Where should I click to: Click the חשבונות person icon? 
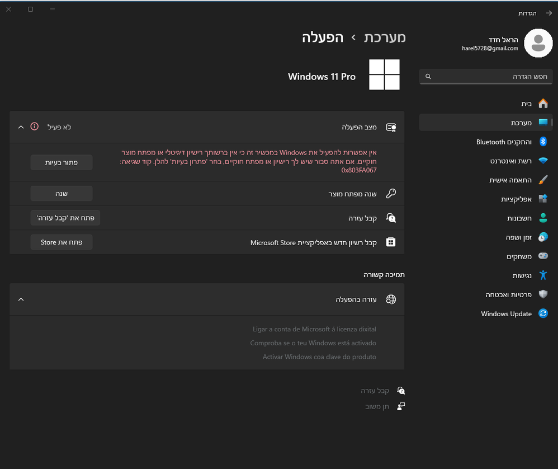(x=543, y=218)
